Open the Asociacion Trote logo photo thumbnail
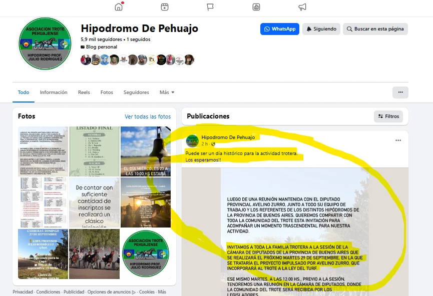Screen dimensions: 433x296 [146, 254]
